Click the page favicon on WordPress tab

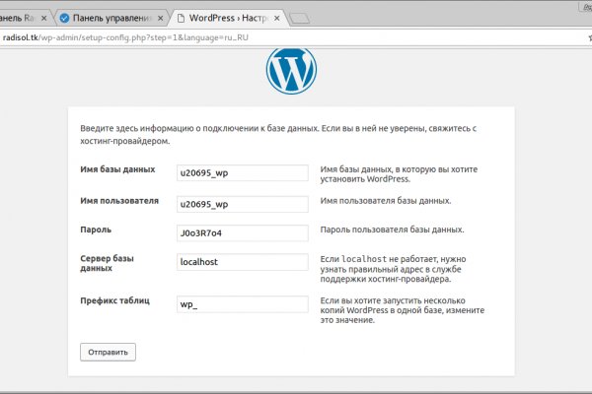pos(180,18)
